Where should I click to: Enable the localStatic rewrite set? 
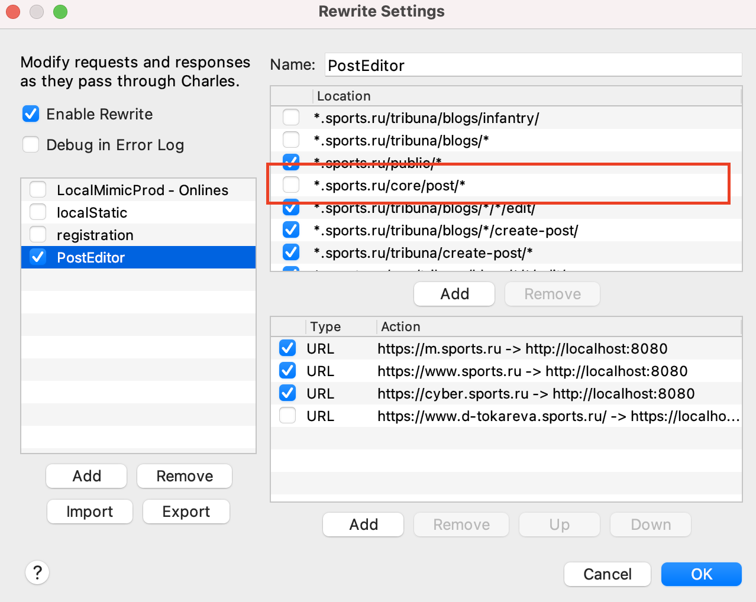[x=38, y=212]
